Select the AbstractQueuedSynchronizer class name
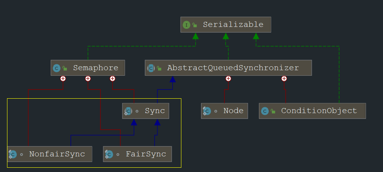 pyautogui.click(x=233, y=68)
